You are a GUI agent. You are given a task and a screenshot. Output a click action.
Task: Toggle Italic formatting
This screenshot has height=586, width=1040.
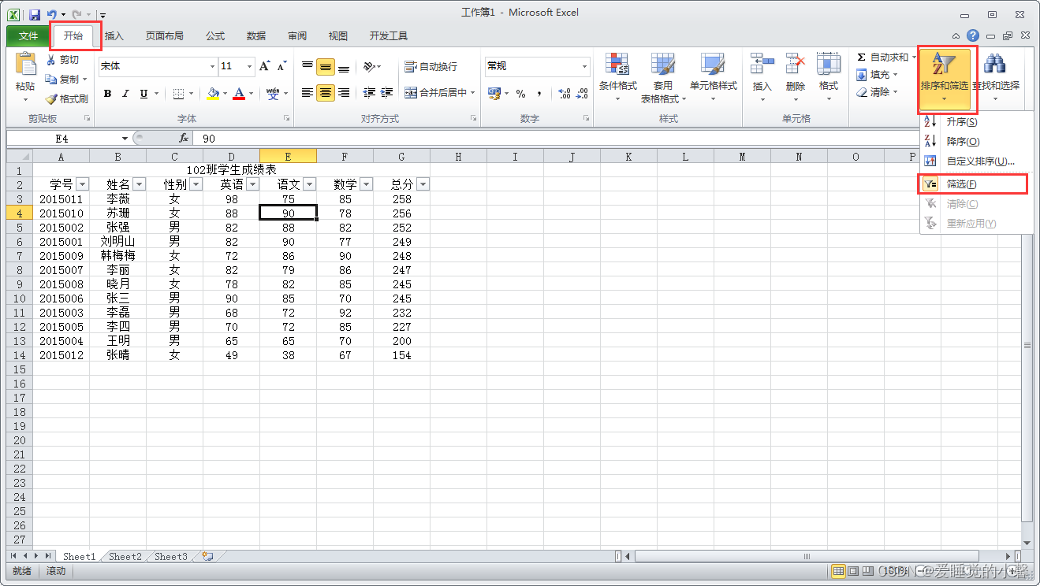click(x=125, y=94)
